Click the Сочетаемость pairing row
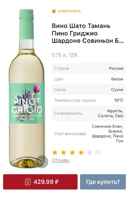Screen dimensions: 129x202 coord(89,113)
